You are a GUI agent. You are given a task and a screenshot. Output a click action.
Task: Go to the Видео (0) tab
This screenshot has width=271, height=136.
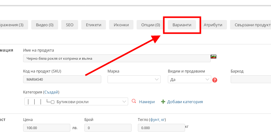coord(45,25)
